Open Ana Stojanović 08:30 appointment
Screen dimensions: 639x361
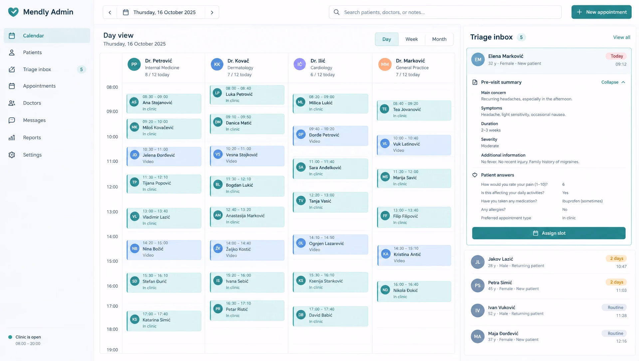[x=164, y=103]
